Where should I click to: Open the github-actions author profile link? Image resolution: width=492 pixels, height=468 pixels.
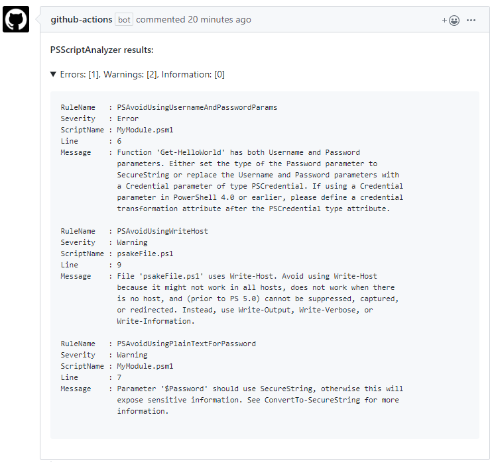pos(82,19)
